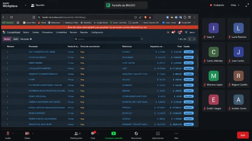Screen dimensions: 252x141
Task: Click the Compartir pantalla share icon
Action: (114, 133)
